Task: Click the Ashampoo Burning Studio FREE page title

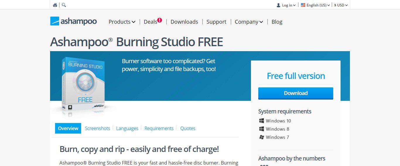Action: (x=136, y=42)
